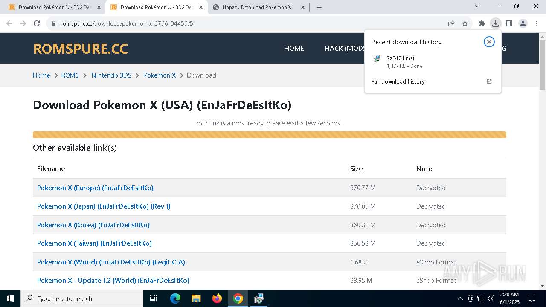
Task: Open the taskbar clock showing 2:20 AM
Action: coord(509,298)
